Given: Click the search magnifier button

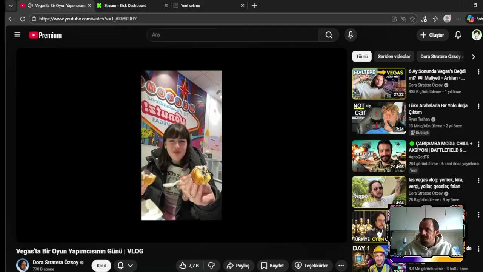Looking at the screenshot, I should (329, 35).
